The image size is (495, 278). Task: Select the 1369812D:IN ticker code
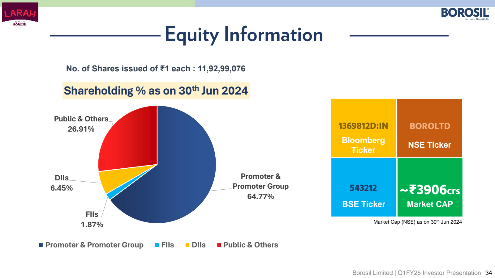pos(363,126)
